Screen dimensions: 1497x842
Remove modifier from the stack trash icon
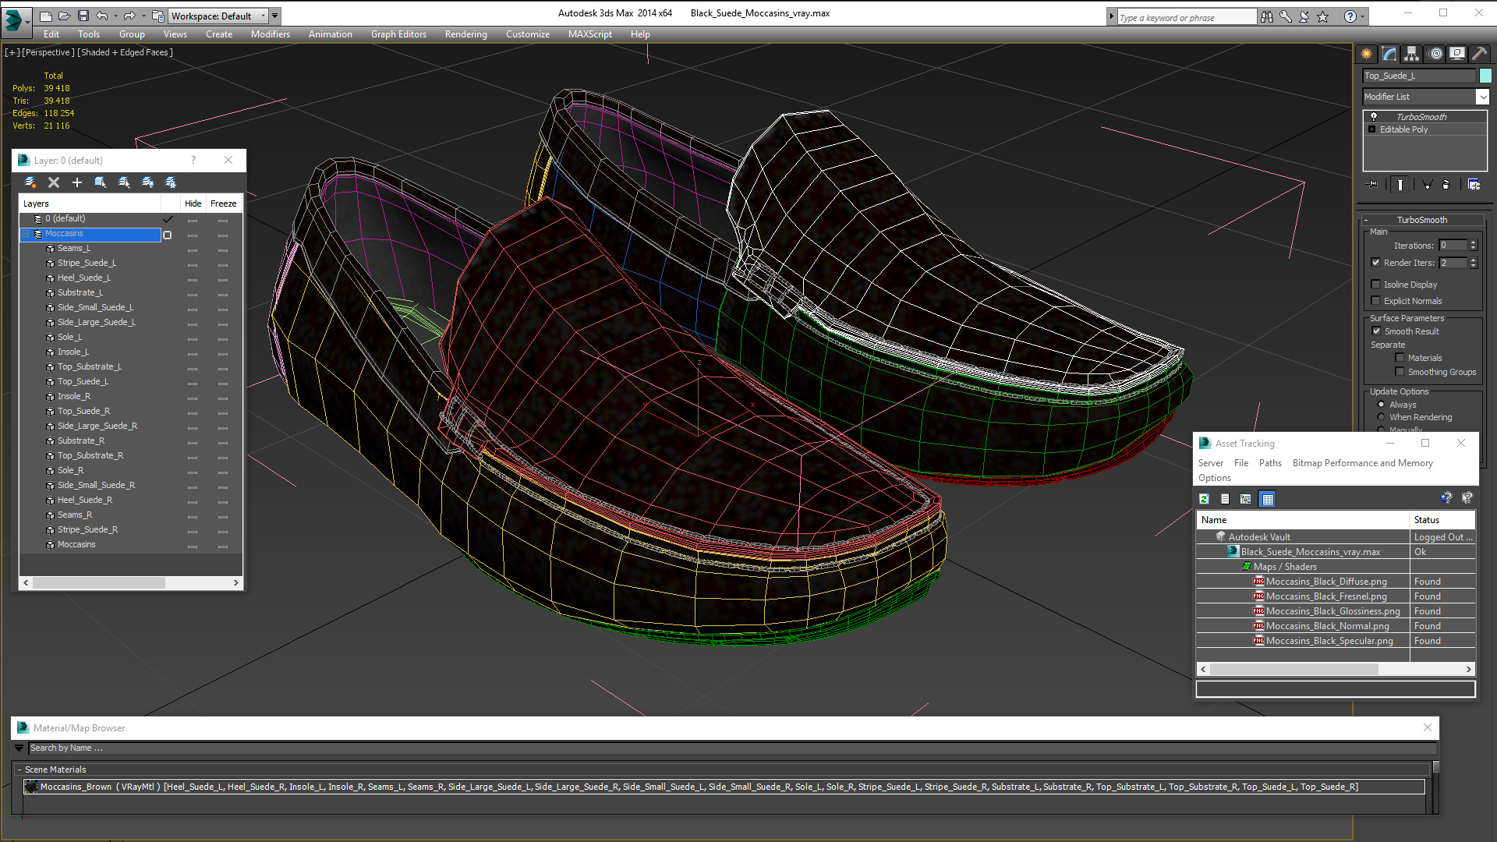click(x=1446, y=185)
